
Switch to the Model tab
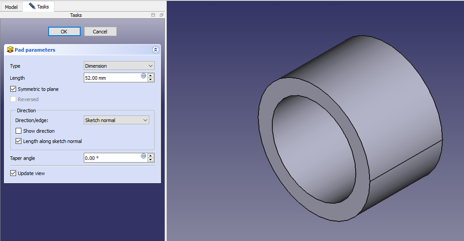[x=11, y=7]
